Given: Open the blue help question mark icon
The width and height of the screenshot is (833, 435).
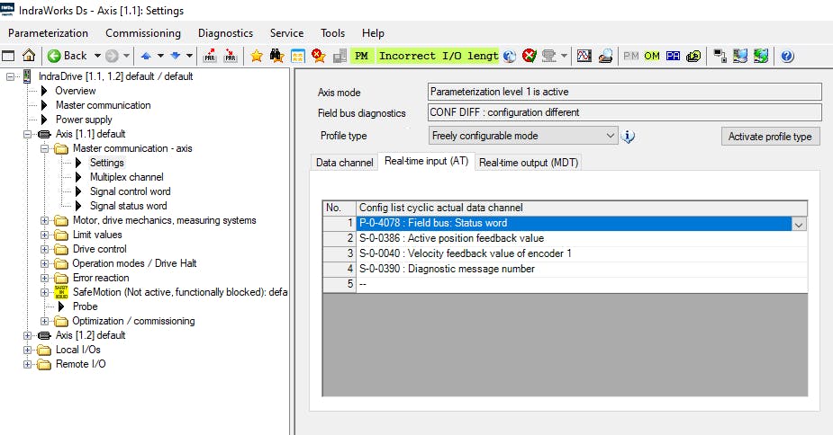Looking at the screenshot, I should pyautogui.click(x=786, y=56).
